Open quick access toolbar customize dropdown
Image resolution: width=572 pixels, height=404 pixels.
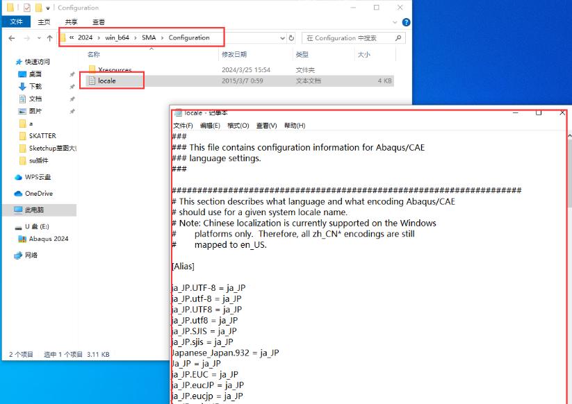tap(48, 8)
